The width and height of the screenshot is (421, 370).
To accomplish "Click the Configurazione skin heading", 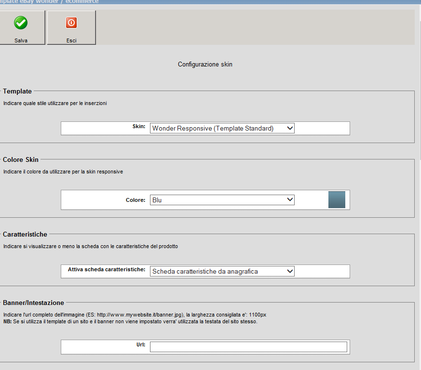I will [205, 65].
